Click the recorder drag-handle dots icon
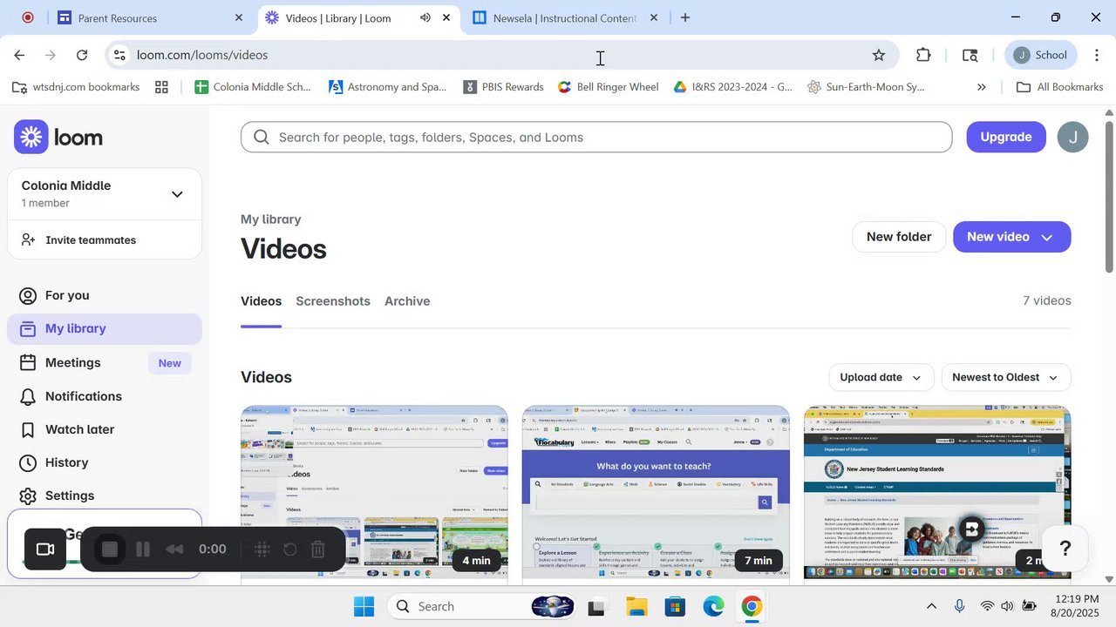The image size is (1116, 627). 262,549
